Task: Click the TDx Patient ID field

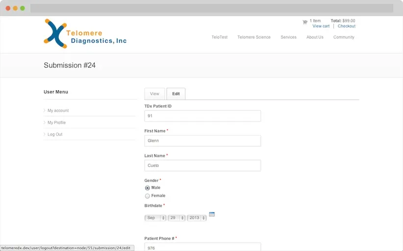Action: pyautogui.click(x=202, y=116)
